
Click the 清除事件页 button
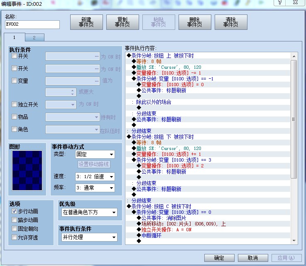(x=231, y=22)
